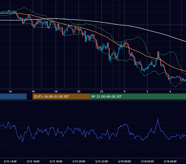Click the 22 hour axis label

(101, 92)
